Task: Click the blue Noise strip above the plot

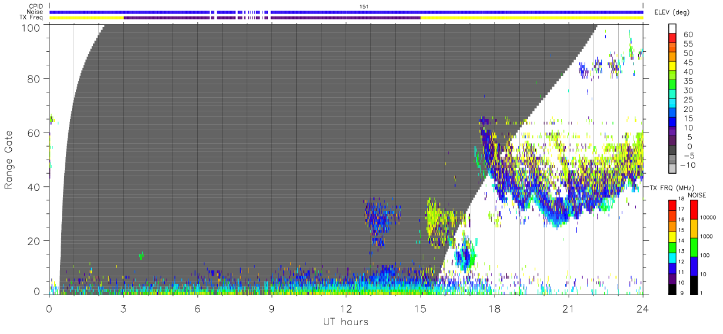Action: click(x=346, y=12)
